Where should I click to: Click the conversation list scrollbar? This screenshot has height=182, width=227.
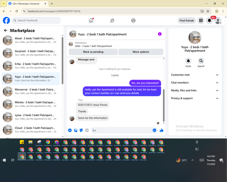tap(63, 61)
